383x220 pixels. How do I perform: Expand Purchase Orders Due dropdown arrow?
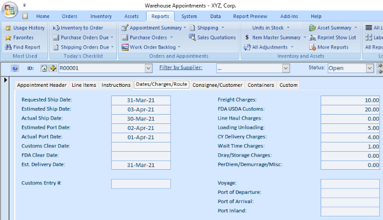point(112,38)
